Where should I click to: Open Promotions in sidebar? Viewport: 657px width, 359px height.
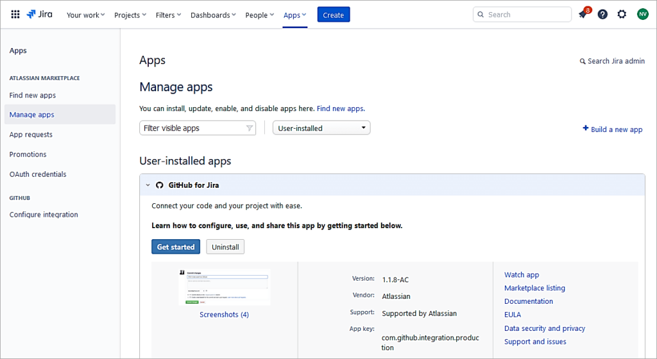(x=28, y=154)
